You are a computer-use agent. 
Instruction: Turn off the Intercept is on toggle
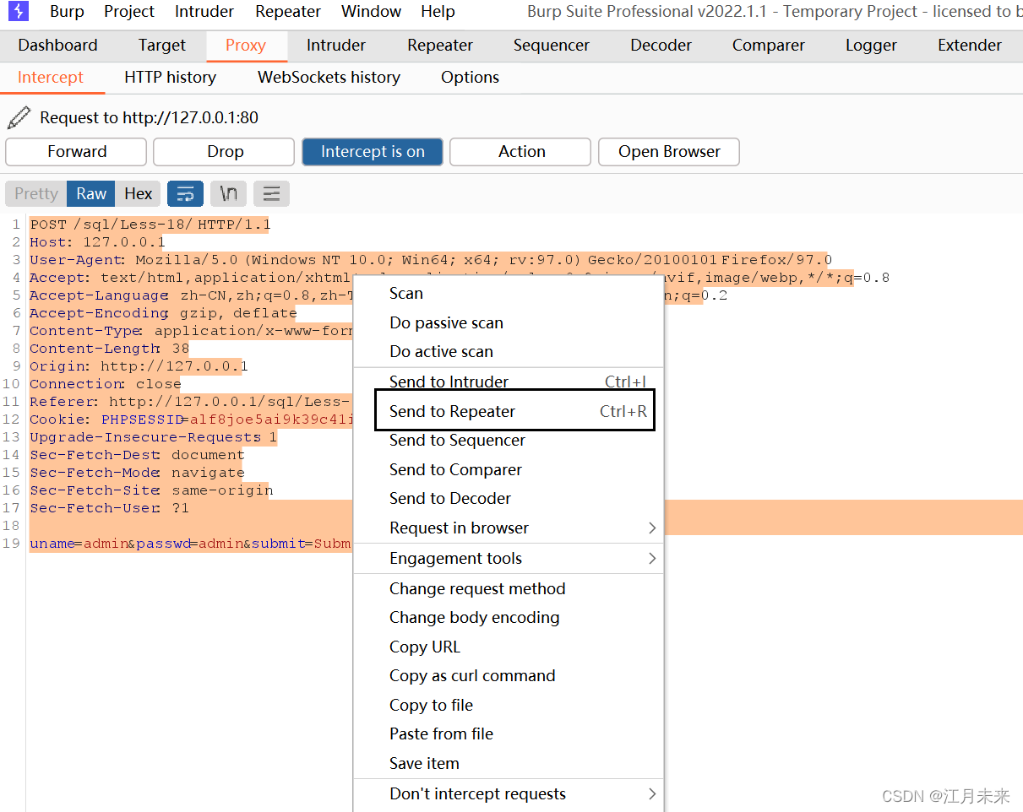coord(373,152)
